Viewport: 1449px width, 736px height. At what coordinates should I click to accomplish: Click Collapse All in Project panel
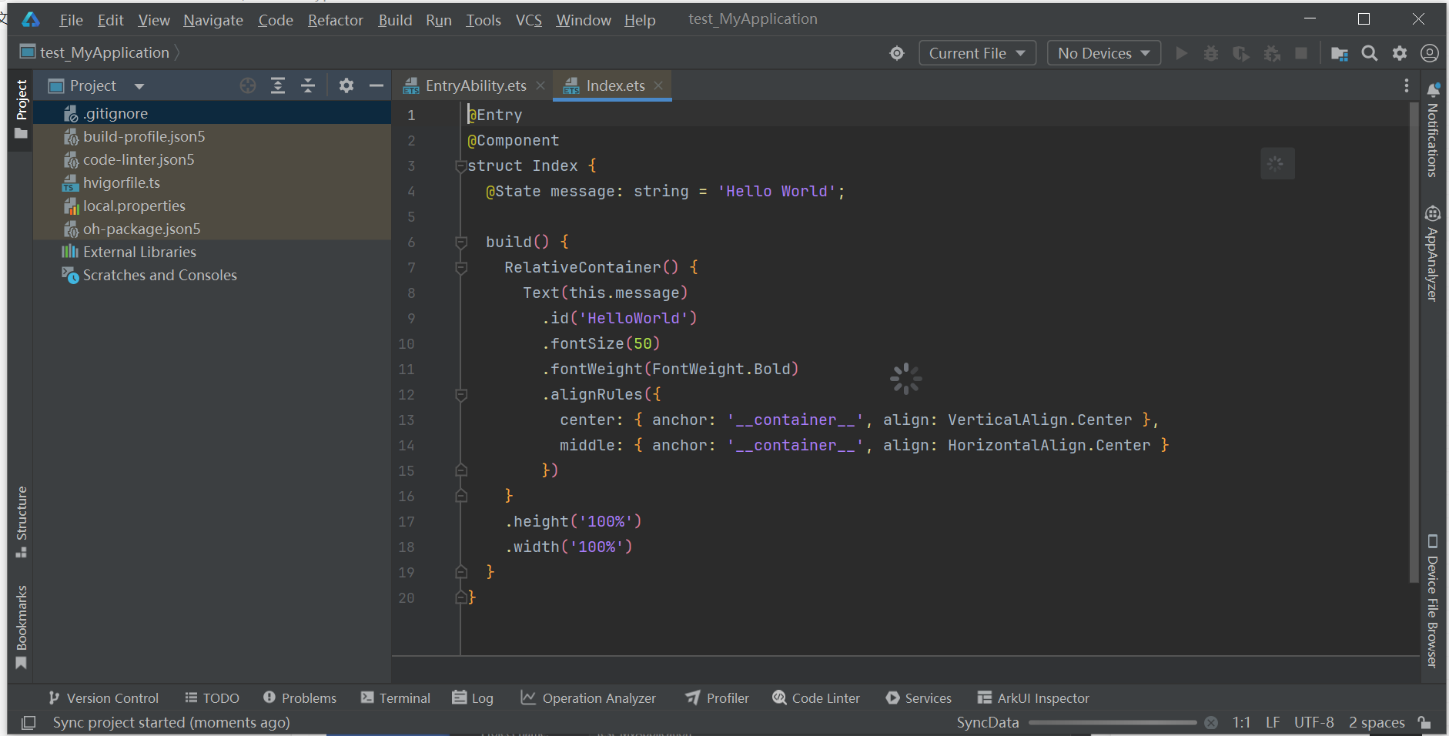308,85
